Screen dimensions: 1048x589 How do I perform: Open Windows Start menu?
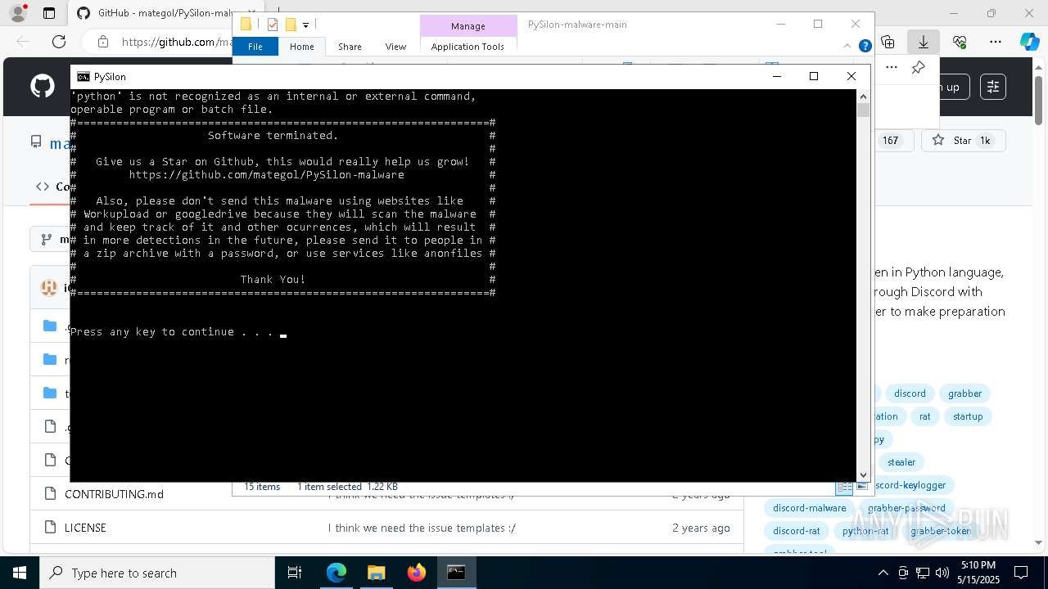coord(20,573)
